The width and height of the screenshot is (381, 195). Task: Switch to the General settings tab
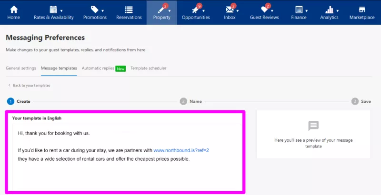(x=21, y=68)
